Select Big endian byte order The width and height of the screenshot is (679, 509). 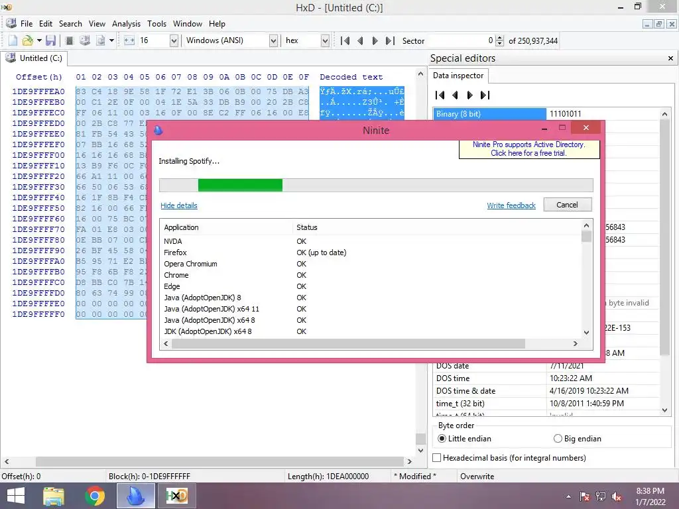click(578, 439)
